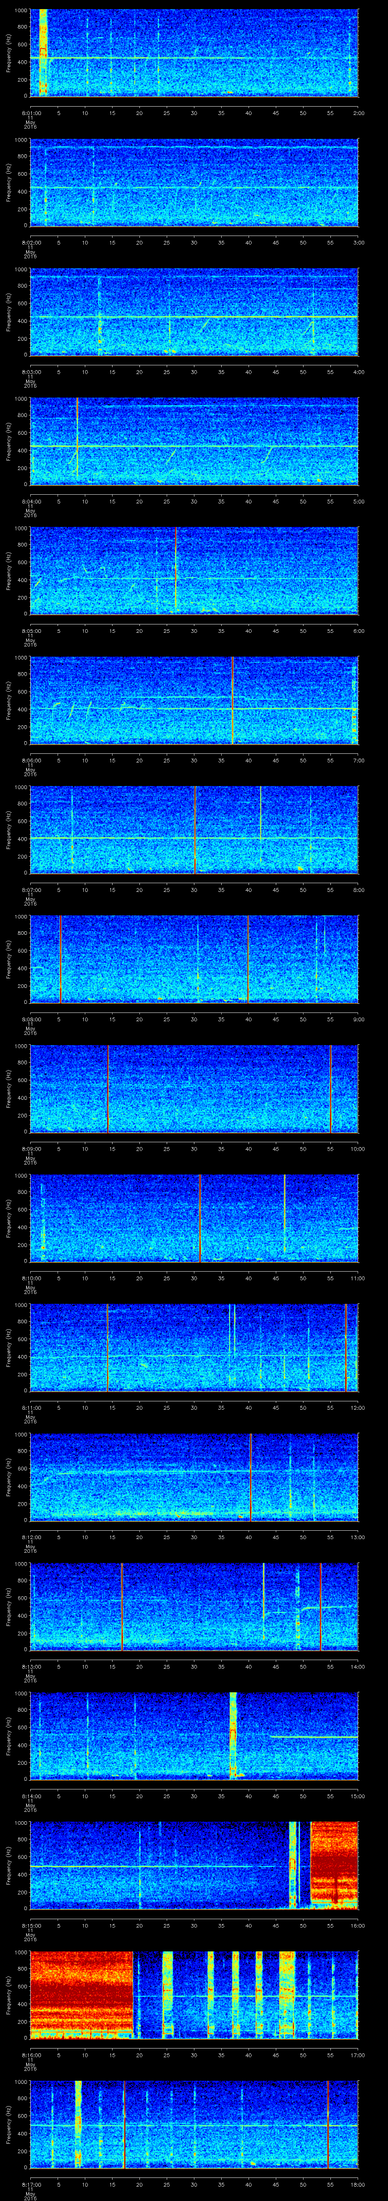
Task: Click the red vertical line in the 8:07:00 spectrogram
Action: coord(195,830)
